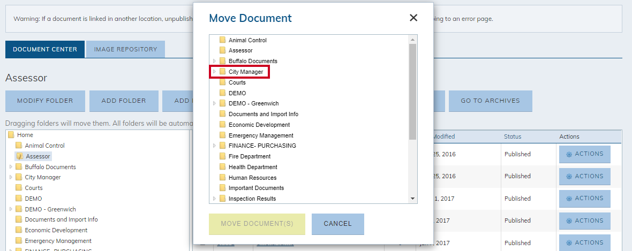632x251 pixels.
Task: Close the Move Document dialog with X
Action: tap(413, 18)
